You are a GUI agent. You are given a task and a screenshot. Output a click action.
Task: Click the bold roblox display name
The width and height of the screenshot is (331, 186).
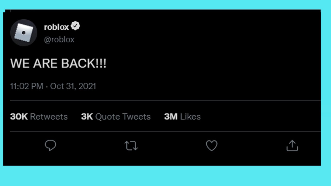click(56, 27)
